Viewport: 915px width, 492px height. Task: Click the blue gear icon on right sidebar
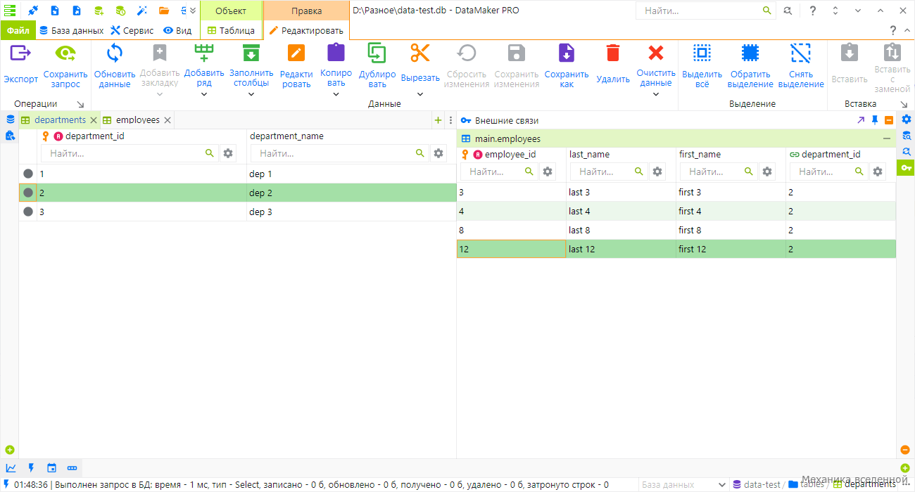coord(906,119)
